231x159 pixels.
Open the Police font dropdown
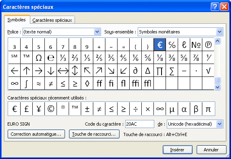pyautogui.click(x=97, y=32)
